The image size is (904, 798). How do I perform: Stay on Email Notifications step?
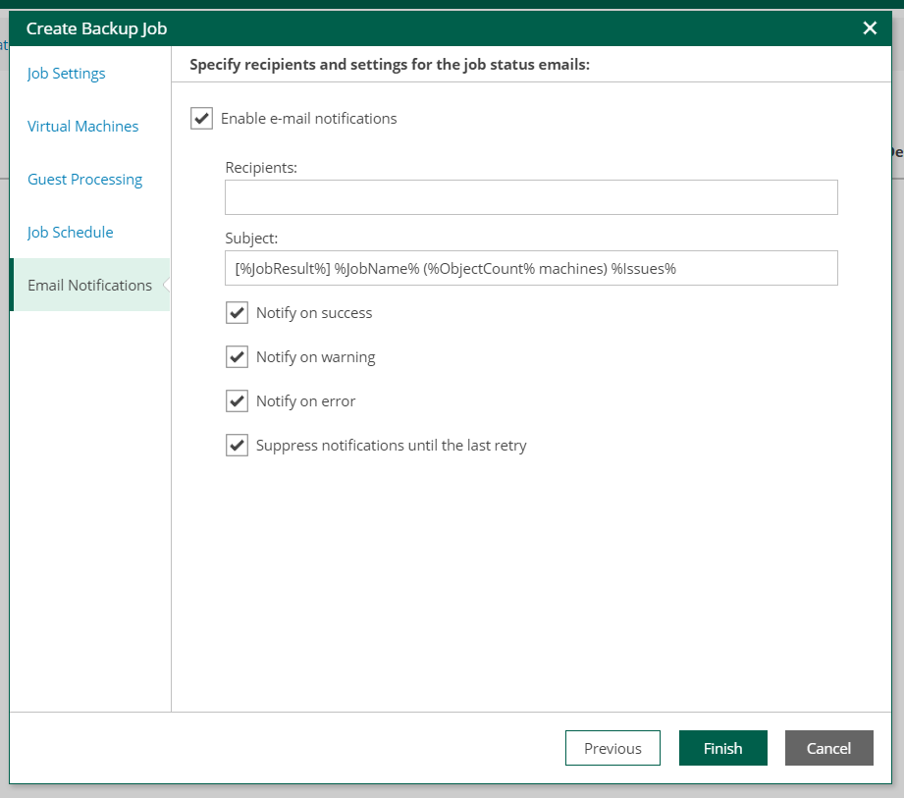(86, 285)
